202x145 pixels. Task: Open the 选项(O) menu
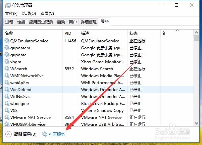coord(29,13)
